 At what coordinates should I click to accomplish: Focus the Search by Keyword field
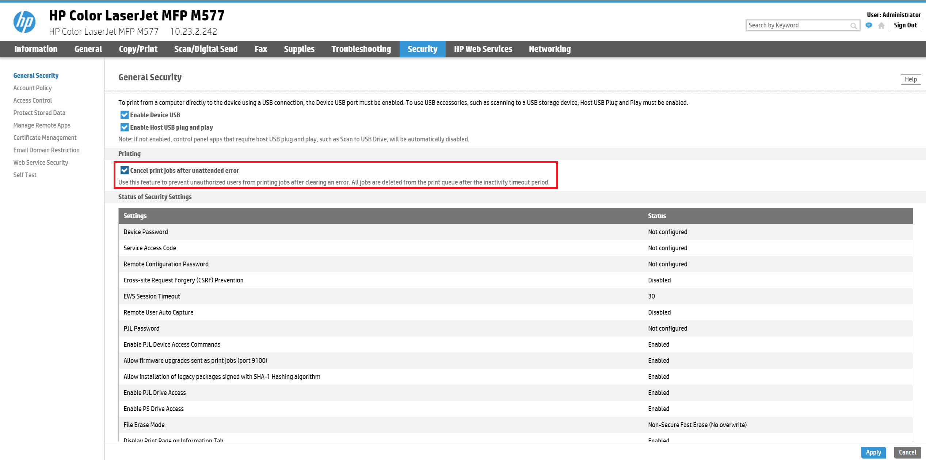point(796,25)
